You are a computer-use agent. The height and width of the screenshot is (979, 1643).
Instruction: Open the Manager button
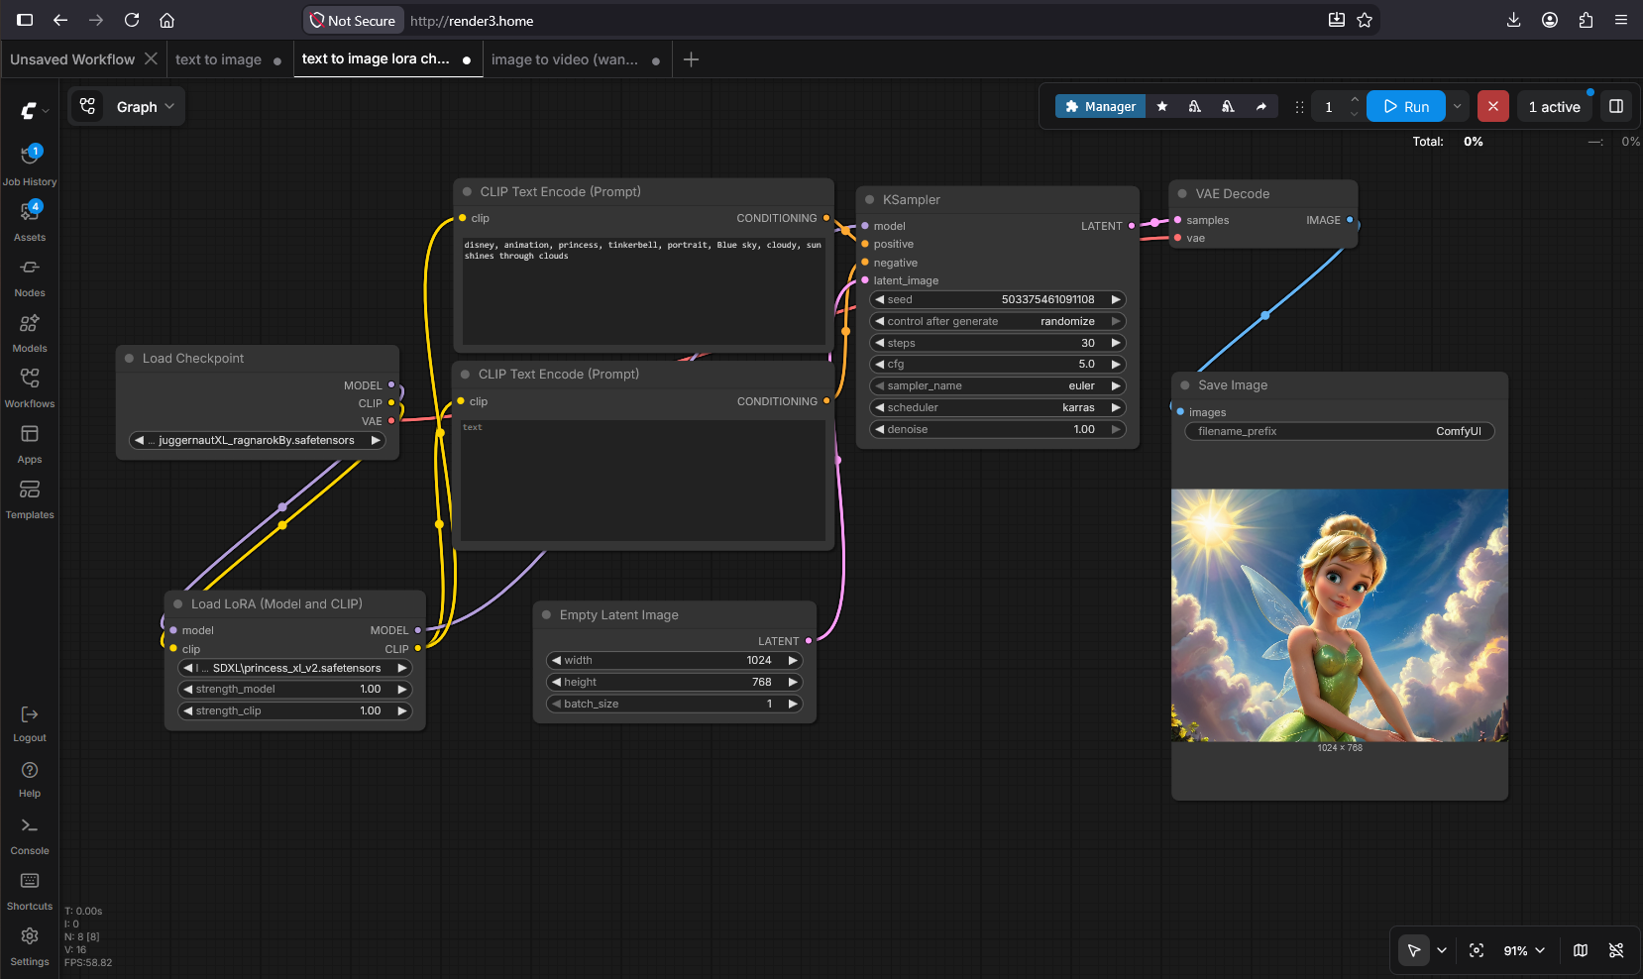coord(1101,106)
